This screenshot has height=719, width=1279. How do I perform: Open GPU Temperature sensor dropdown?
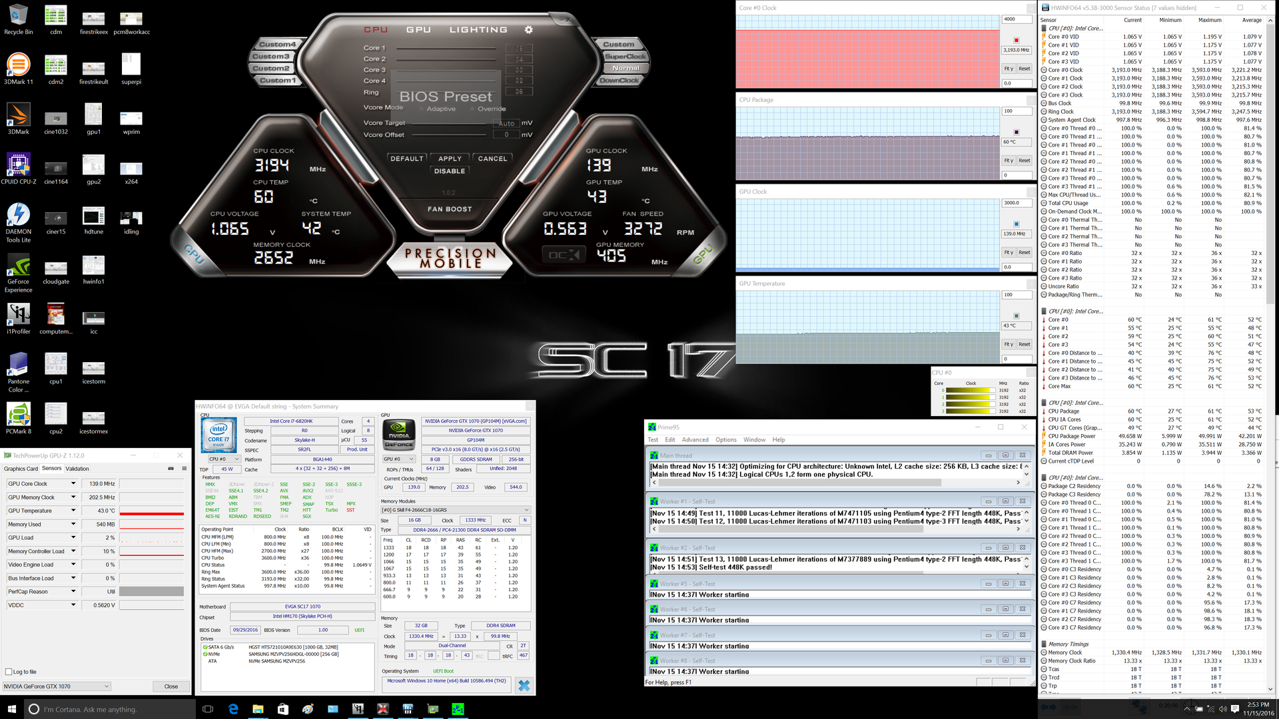[73, 511]
